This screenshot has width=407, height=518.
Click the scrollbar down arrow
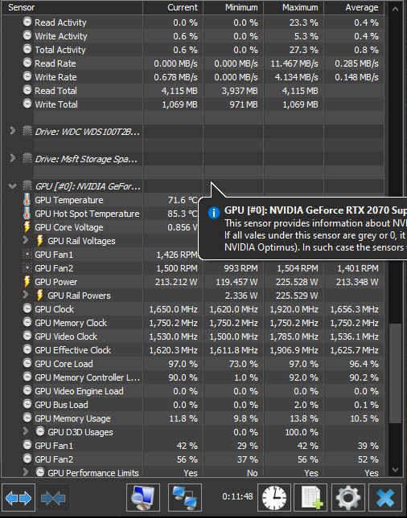[x=395, y=469]
